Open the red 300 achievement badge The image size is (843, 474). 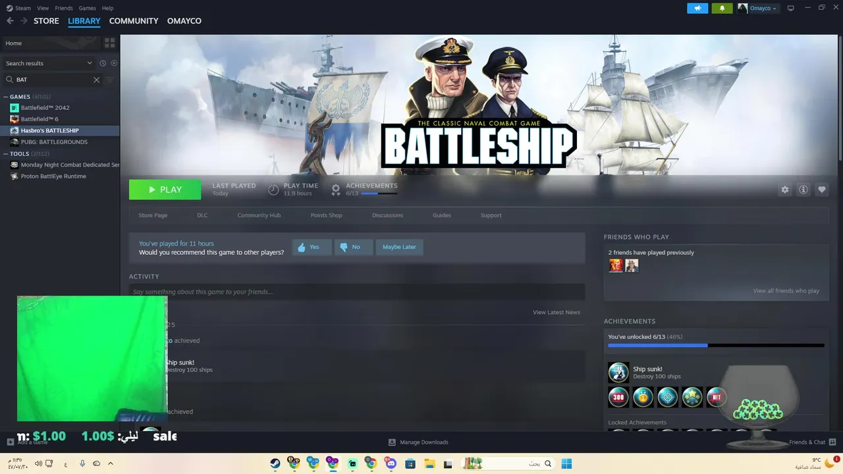tap(618, 397)
